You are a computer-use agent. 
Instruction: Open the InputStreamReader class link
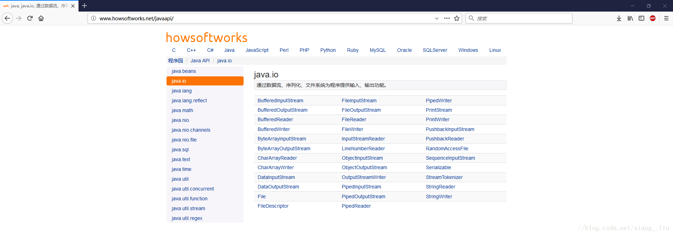363,139
